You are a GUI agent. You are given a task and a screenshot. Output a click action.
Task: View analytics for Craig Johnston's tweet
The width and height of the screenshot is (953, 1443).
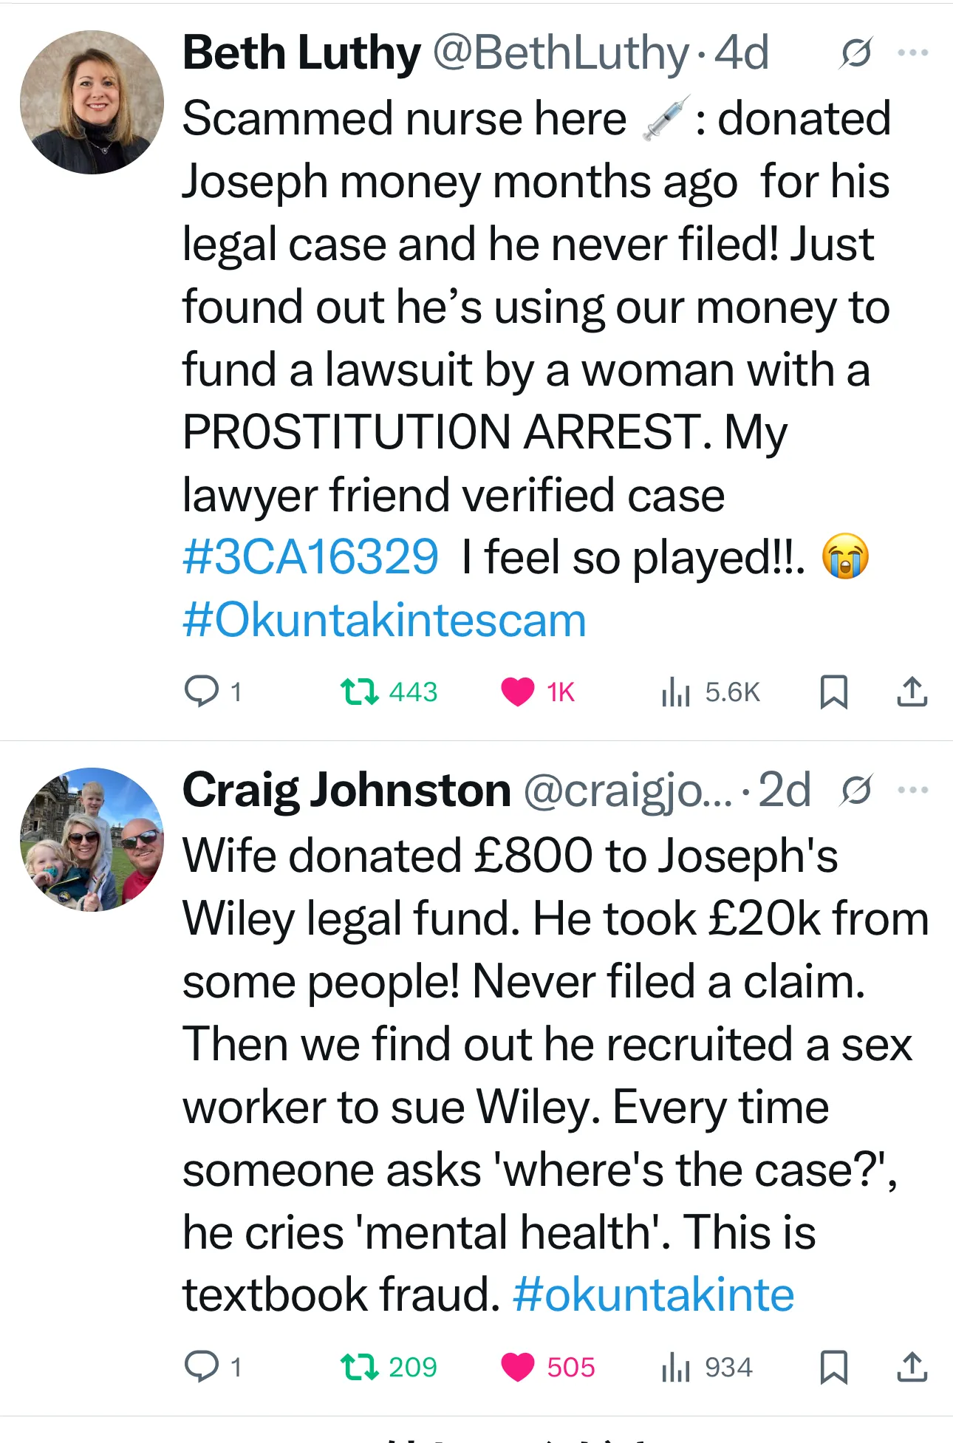[x=676, y=1367]
